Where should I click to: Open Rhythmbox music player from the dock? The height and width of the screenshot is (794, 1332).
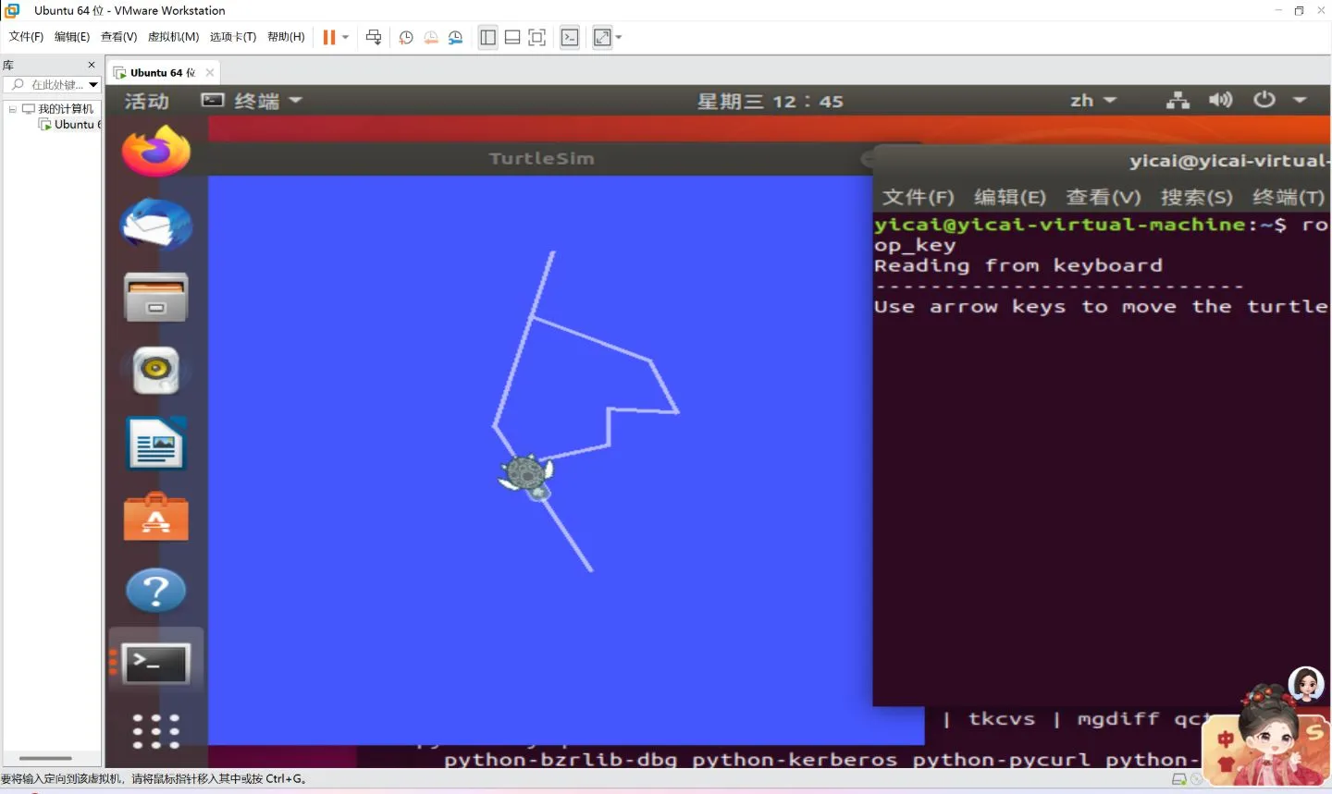tap(155, 371)
